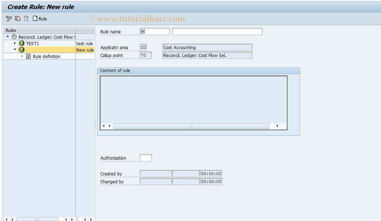Image resolution: width=381 pixels, height=221 pixels.
Task: Click into the Authorization field
Action: pyautogui.click(x=146, y=157)
